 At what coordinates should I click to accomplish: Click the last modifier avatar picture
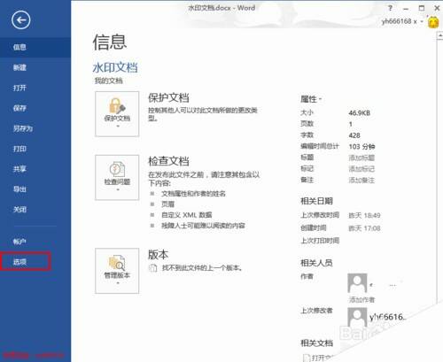click(357, 317)
